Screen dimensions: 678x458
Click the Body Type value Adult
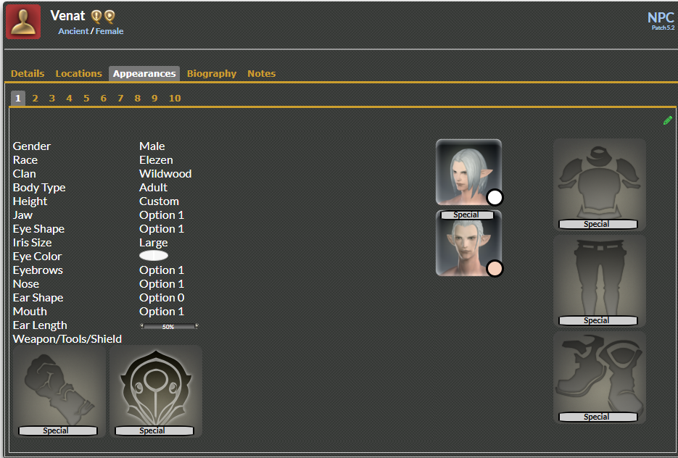point(153,188)
